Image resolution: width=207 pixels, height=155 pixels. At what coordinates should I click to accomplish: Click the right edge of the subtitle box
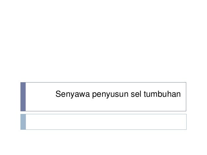186,122
